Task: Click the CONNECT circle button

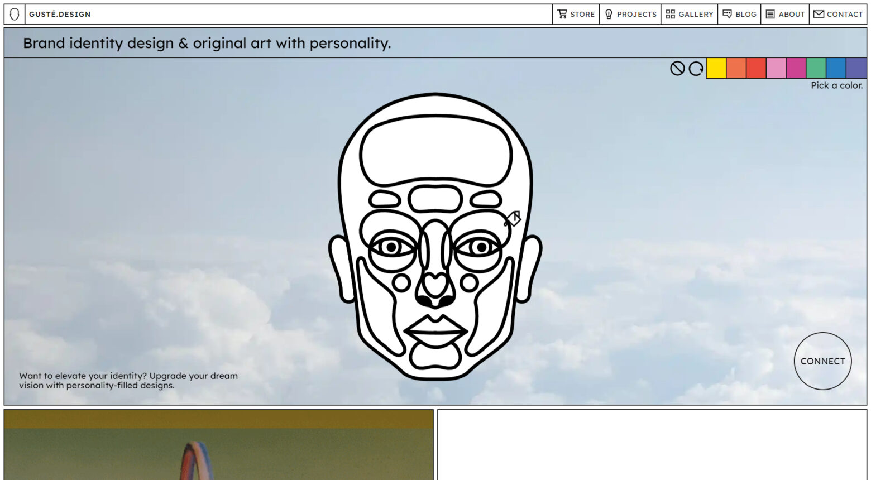Action: [822, 361]
